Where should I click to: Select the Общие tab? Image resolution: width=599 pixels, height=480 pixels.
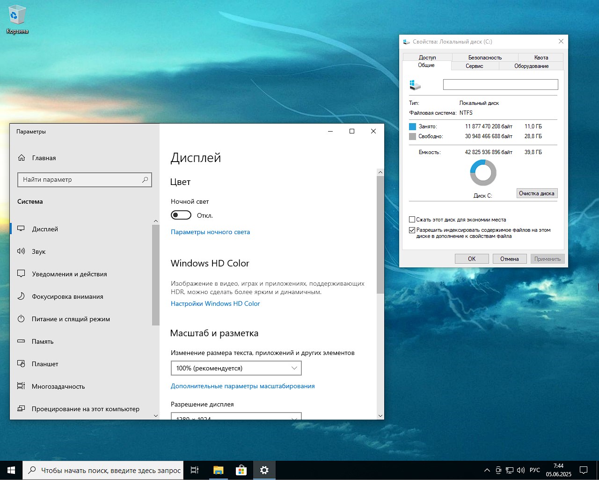(426, 65)
